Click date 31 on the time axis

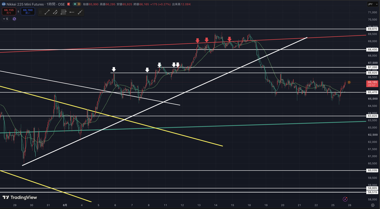[x=48, y=205]
